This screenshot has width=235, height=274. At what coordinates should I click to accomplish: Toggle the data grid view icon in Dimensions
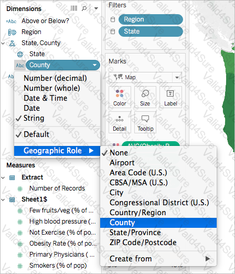click(x=74, y=8)
